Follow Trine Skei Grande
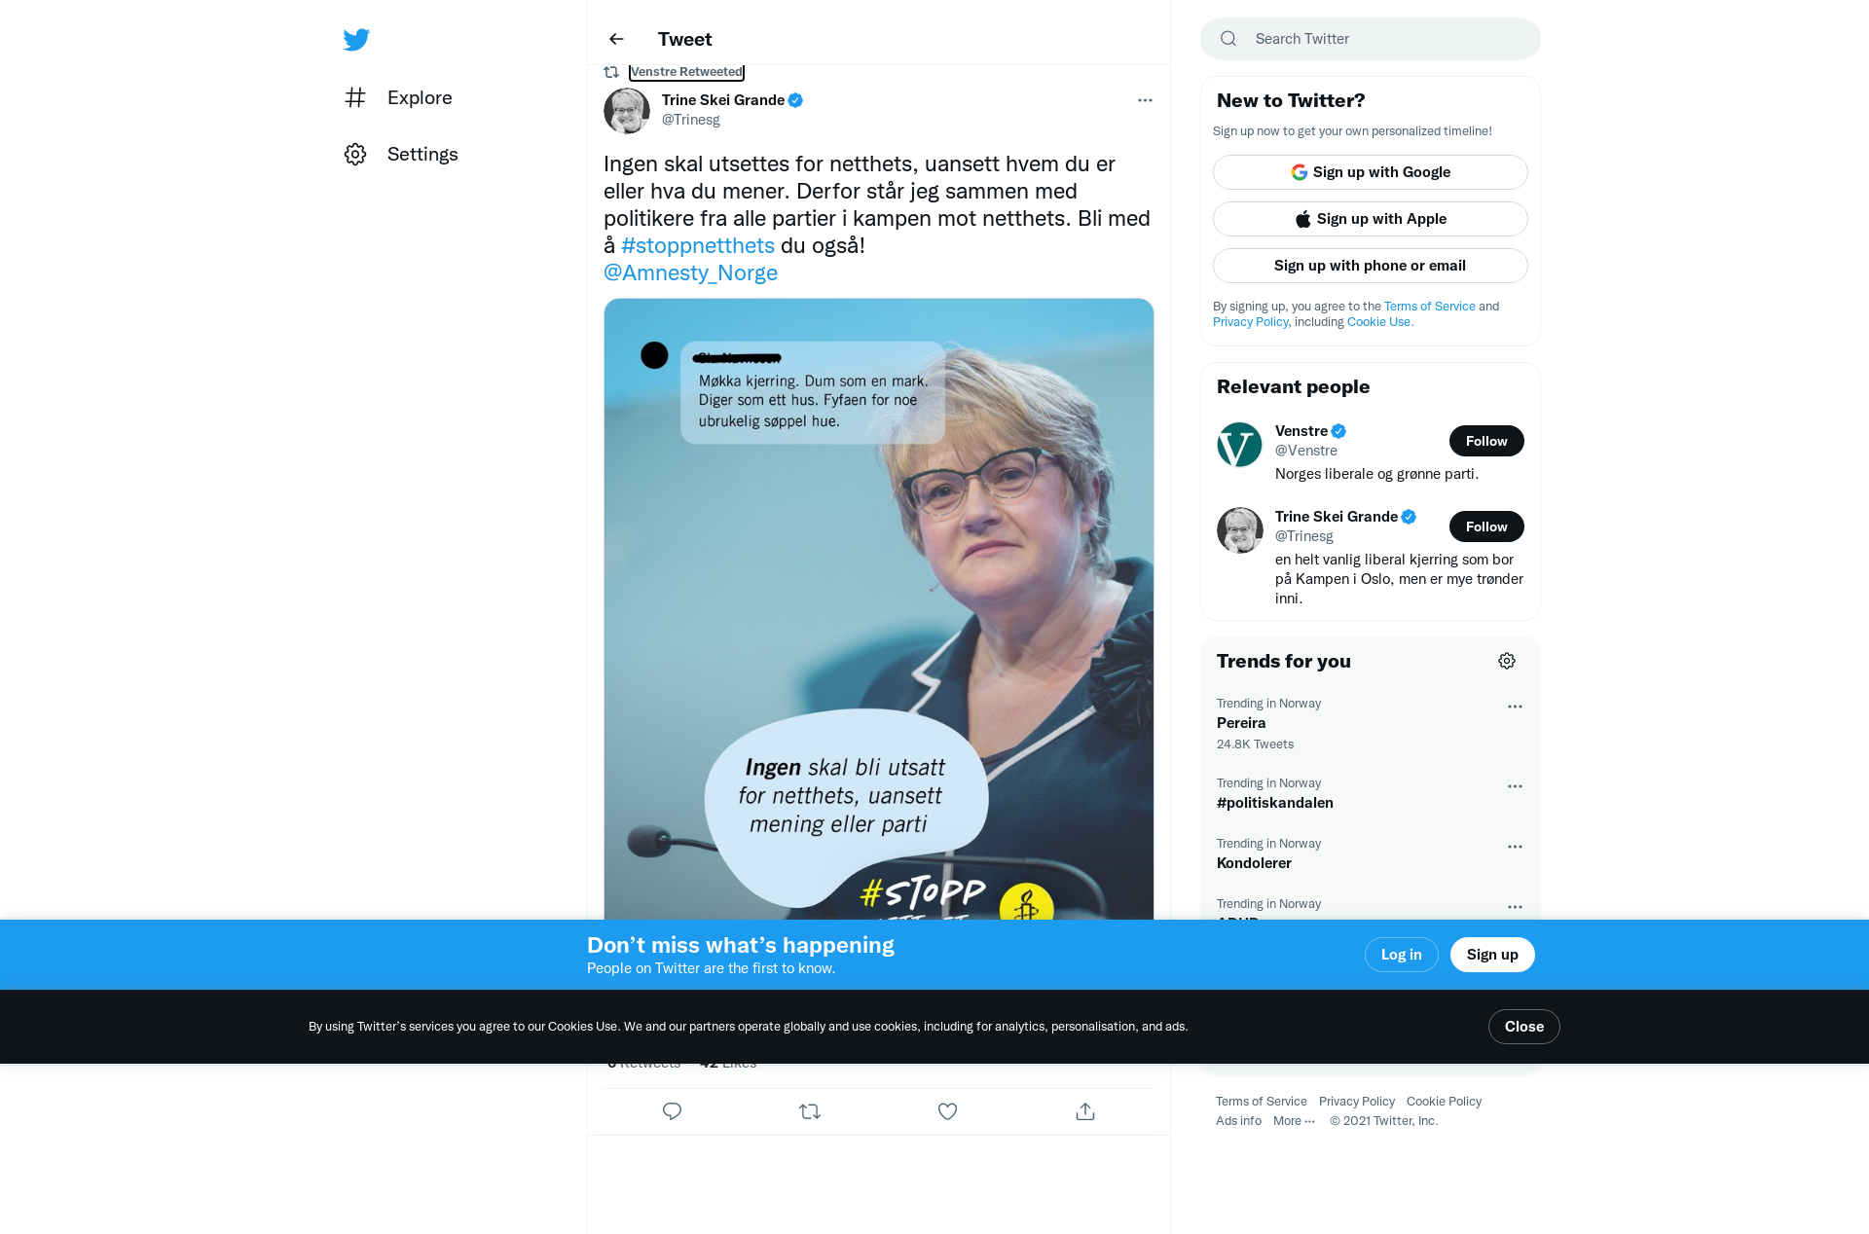Viewport: 1869px width, 1234px height. point(1486,526)
